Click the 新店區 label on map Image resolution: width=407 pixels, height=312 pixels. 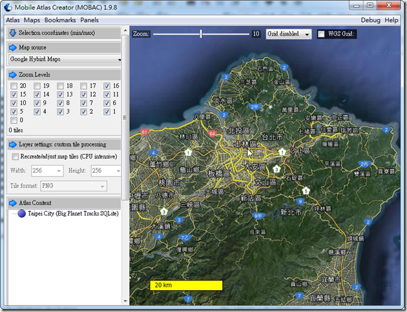tap(251, 199)
